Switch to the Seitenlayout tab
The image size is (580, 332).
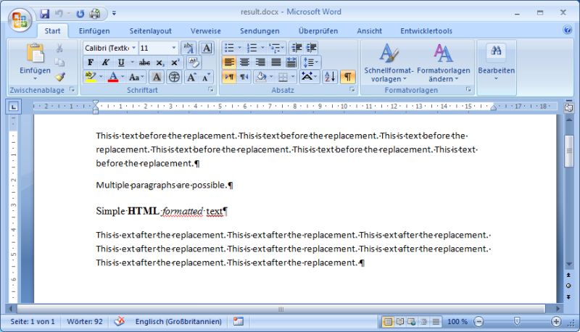150,31
